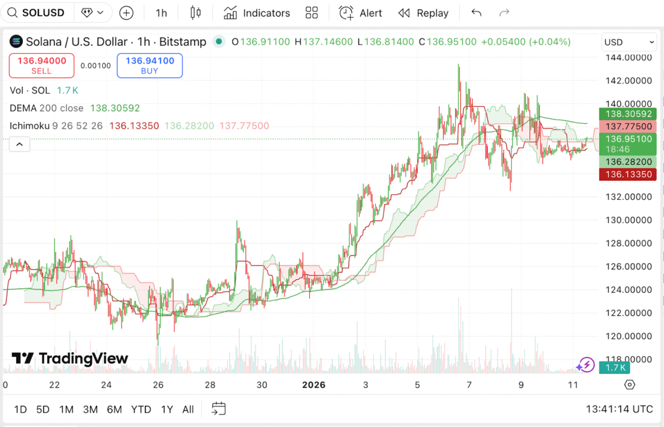Image resolution: width=664 pixels, height=427 pixels.
Task: Click the green market status dot
Action: [x=219, y=42]
